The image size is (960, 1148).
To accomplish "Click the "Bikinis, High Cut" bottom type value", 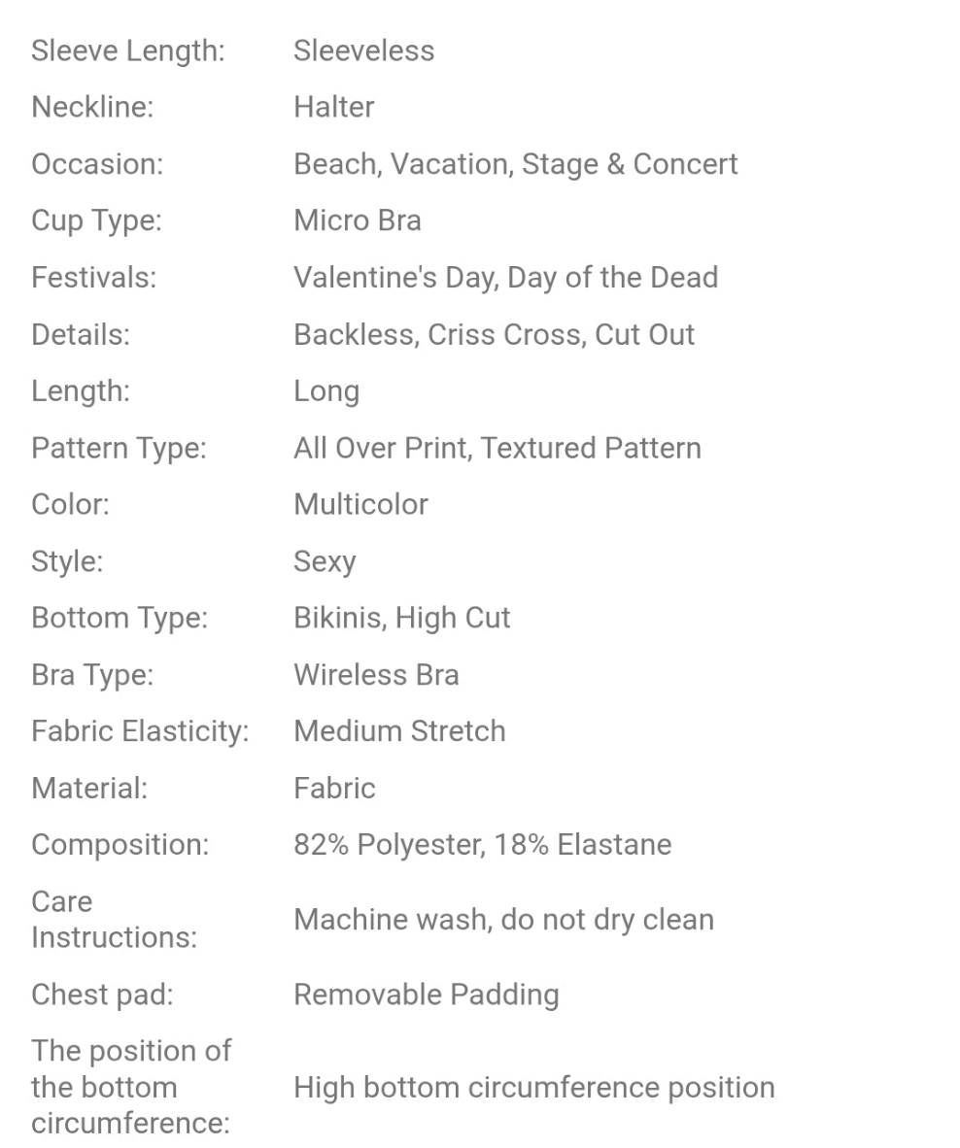I will (401, 618).
